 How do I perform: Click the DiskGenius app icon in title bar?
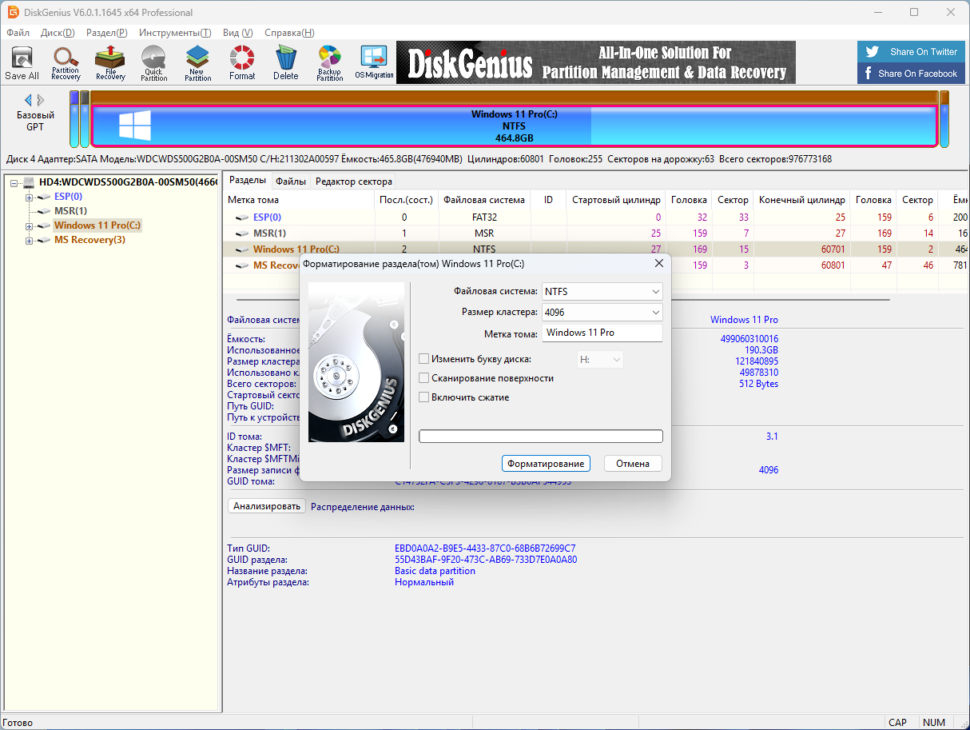coord(13,12)
